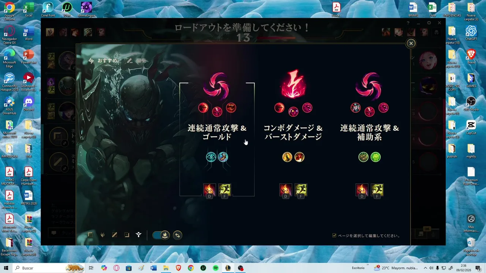Open the CapCut desktop shortcut
The width and height of the screenshot is (486, 273).
pyautogui.click(x=471, y=128)
